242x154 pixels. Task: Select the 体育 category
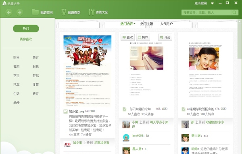pyautogui.click(x=35, y=84)
